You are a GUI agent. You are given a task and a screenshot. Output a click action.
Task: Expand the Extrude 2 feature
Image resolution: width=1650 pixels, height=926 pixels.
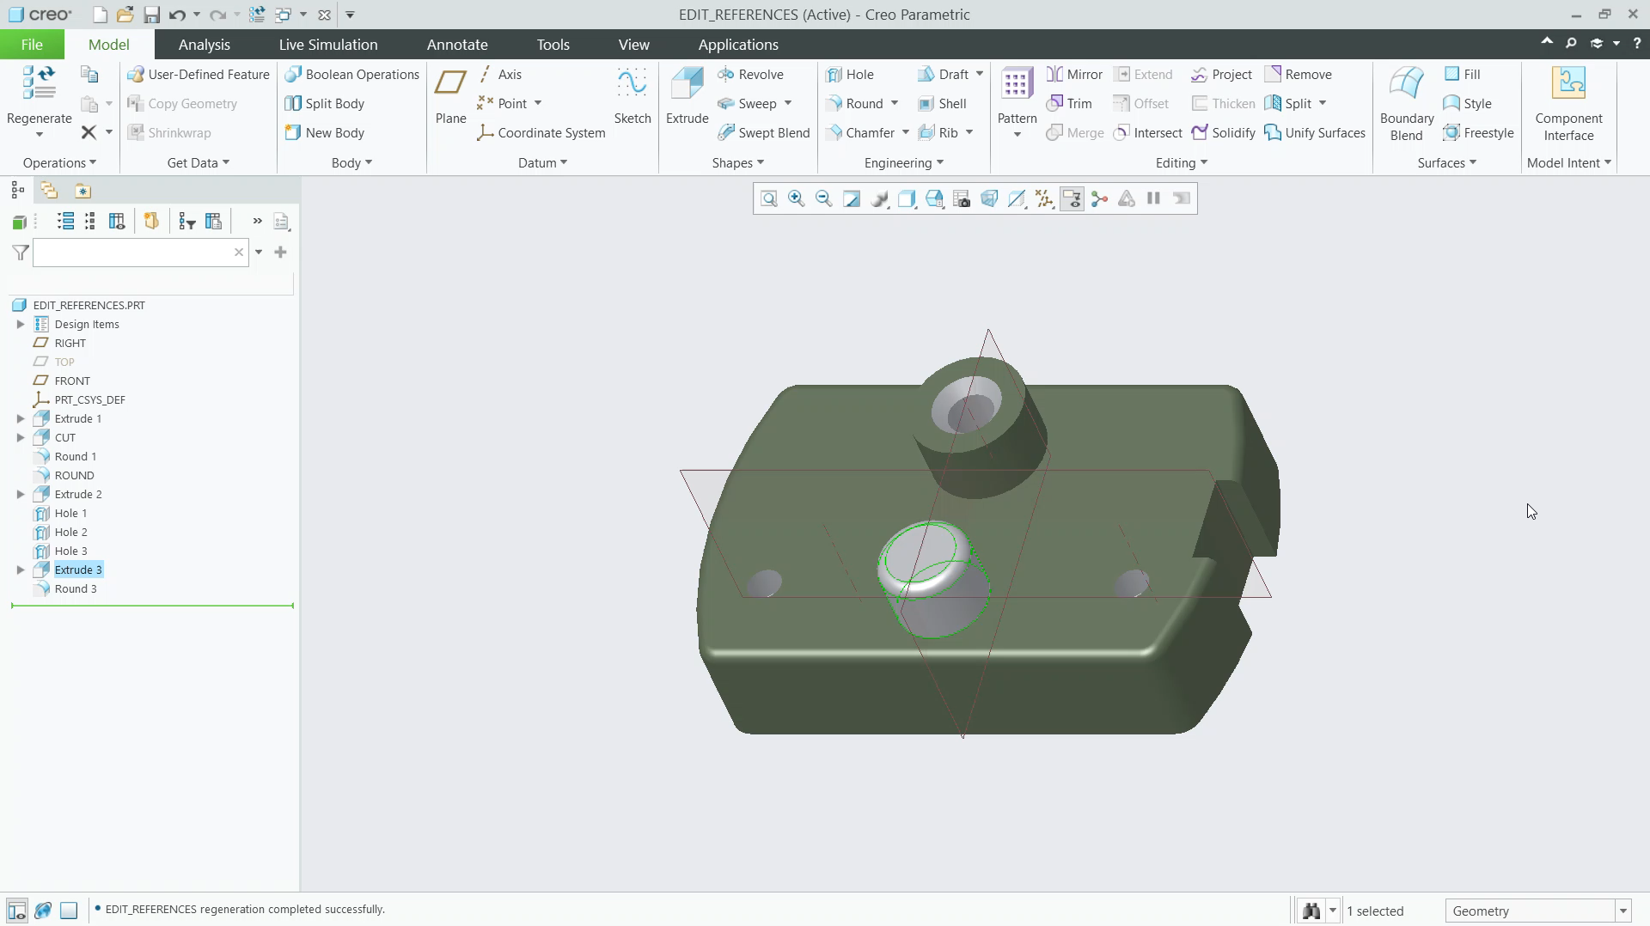tap(21, 495)
